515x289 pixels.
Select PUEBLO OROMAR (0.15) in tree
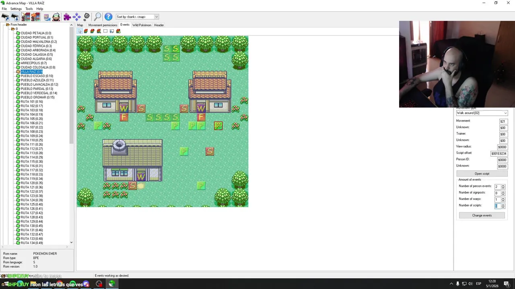[x=37, y=98]
